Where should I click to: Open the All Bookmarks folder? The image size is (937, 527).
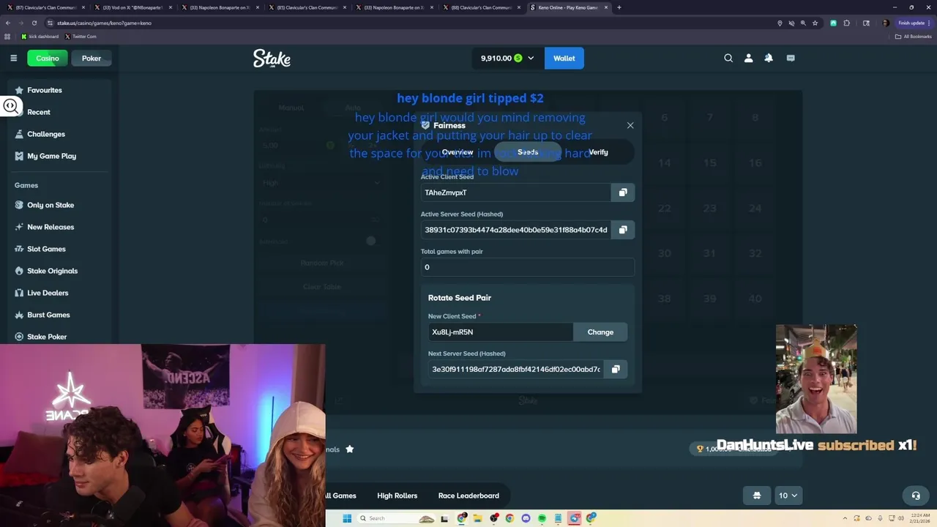click(913, 36)
